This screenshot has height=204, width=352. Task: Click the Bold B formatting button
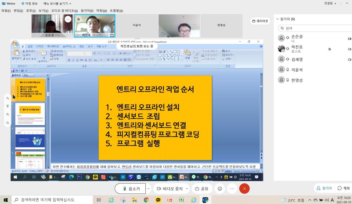pyautogui.click(x=69, y=60)
